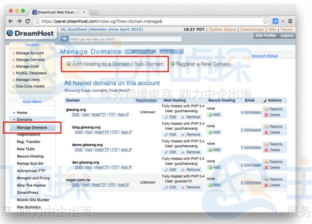Viewport: 312px width, 224px height.
Task: Open Site Statistics menu item
Action: click(29, 207)
